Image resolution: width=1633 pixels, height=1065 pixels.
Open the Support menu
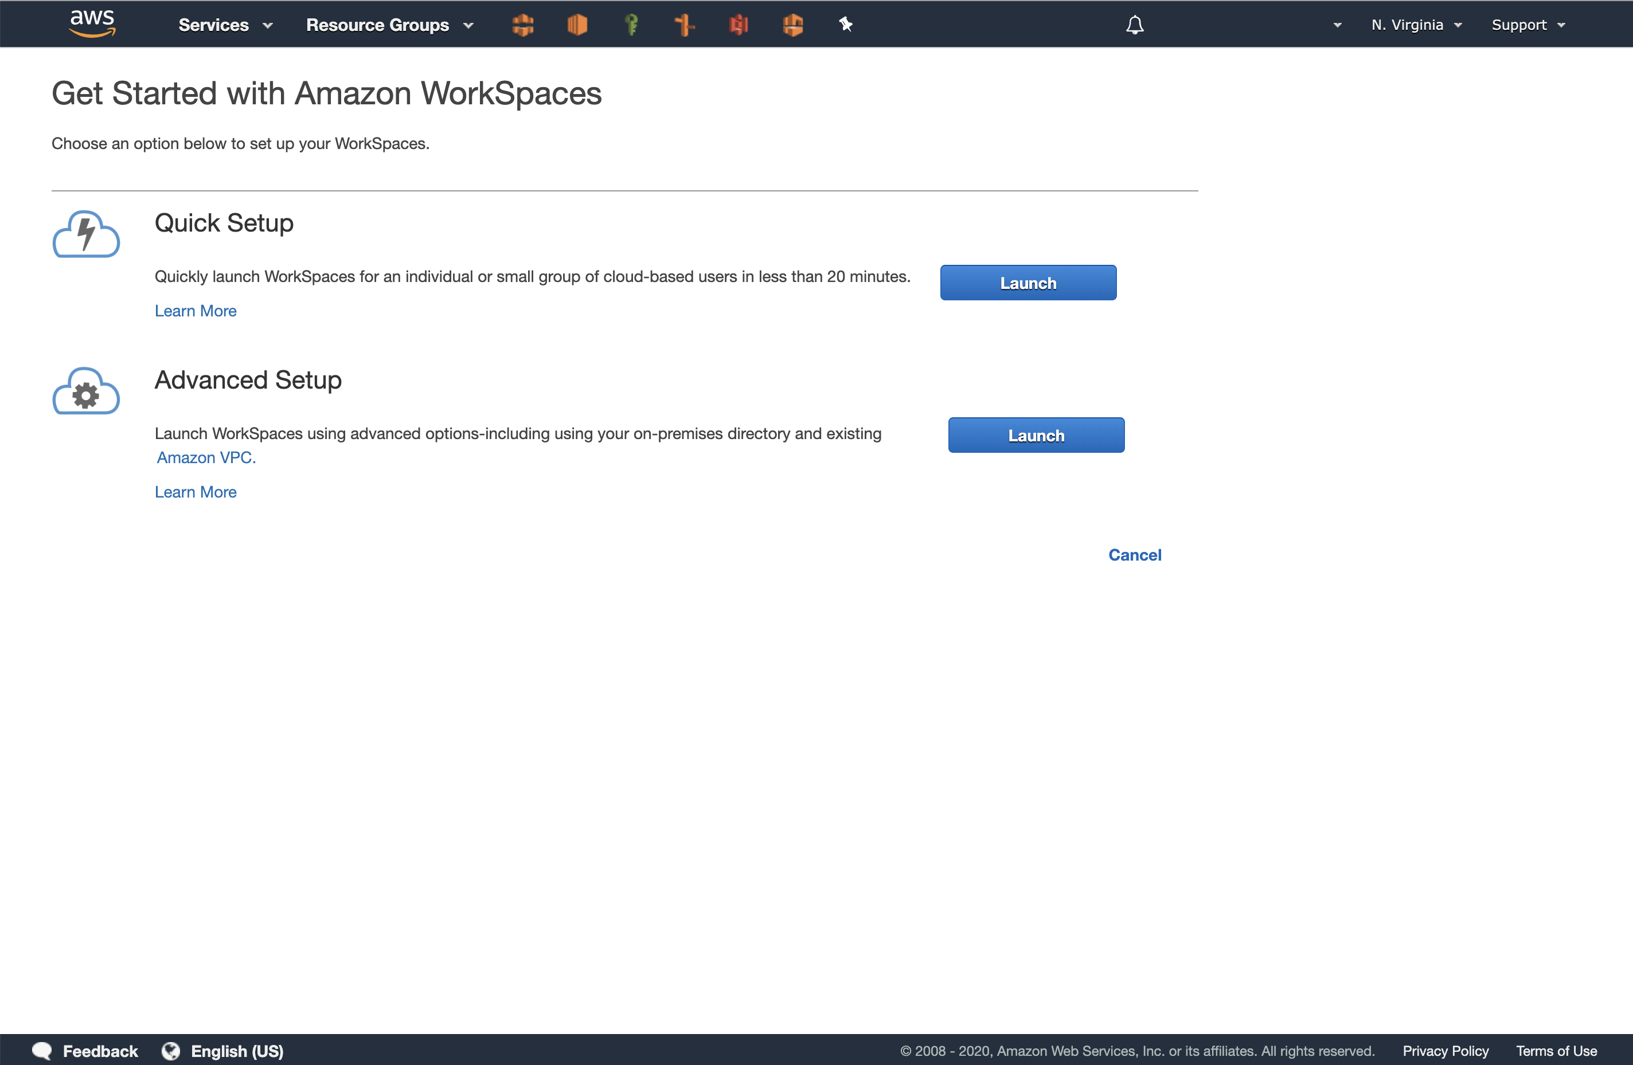pos(1528,25)
